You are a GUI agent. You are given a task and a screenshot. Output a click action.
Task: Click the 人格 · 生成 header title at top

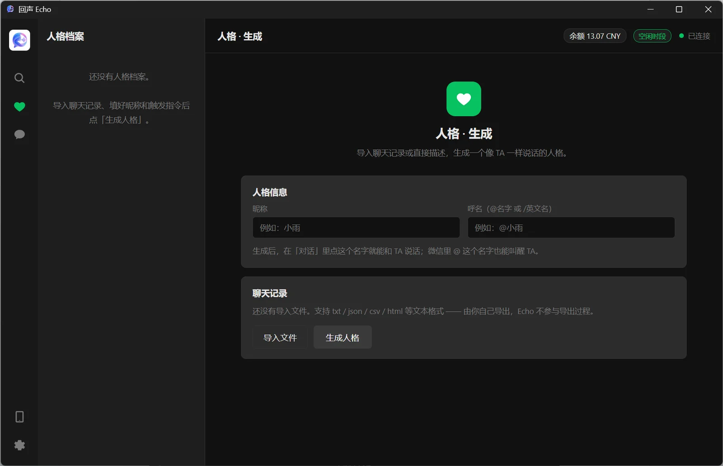coord(240,37)
